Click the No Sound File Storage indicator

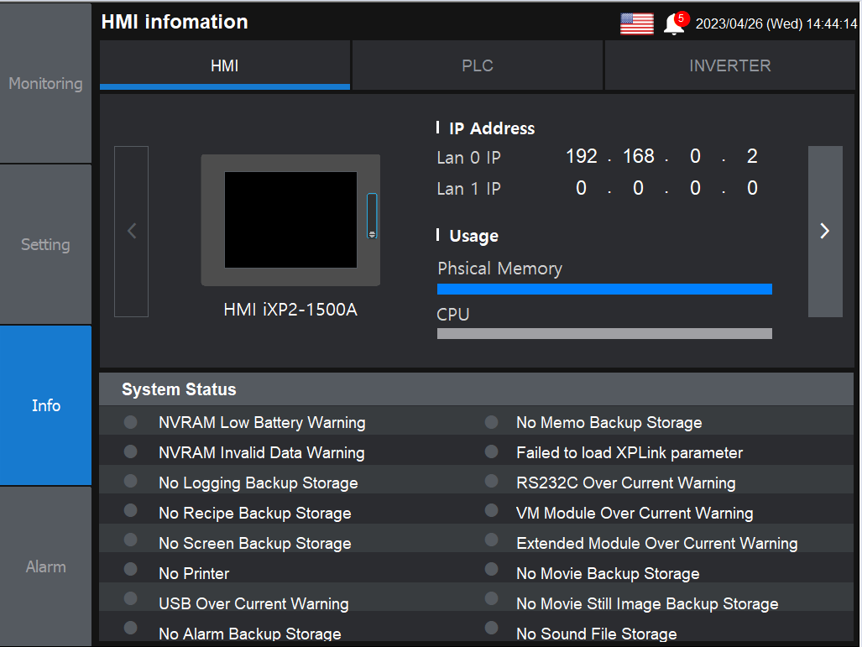point(492,628)
